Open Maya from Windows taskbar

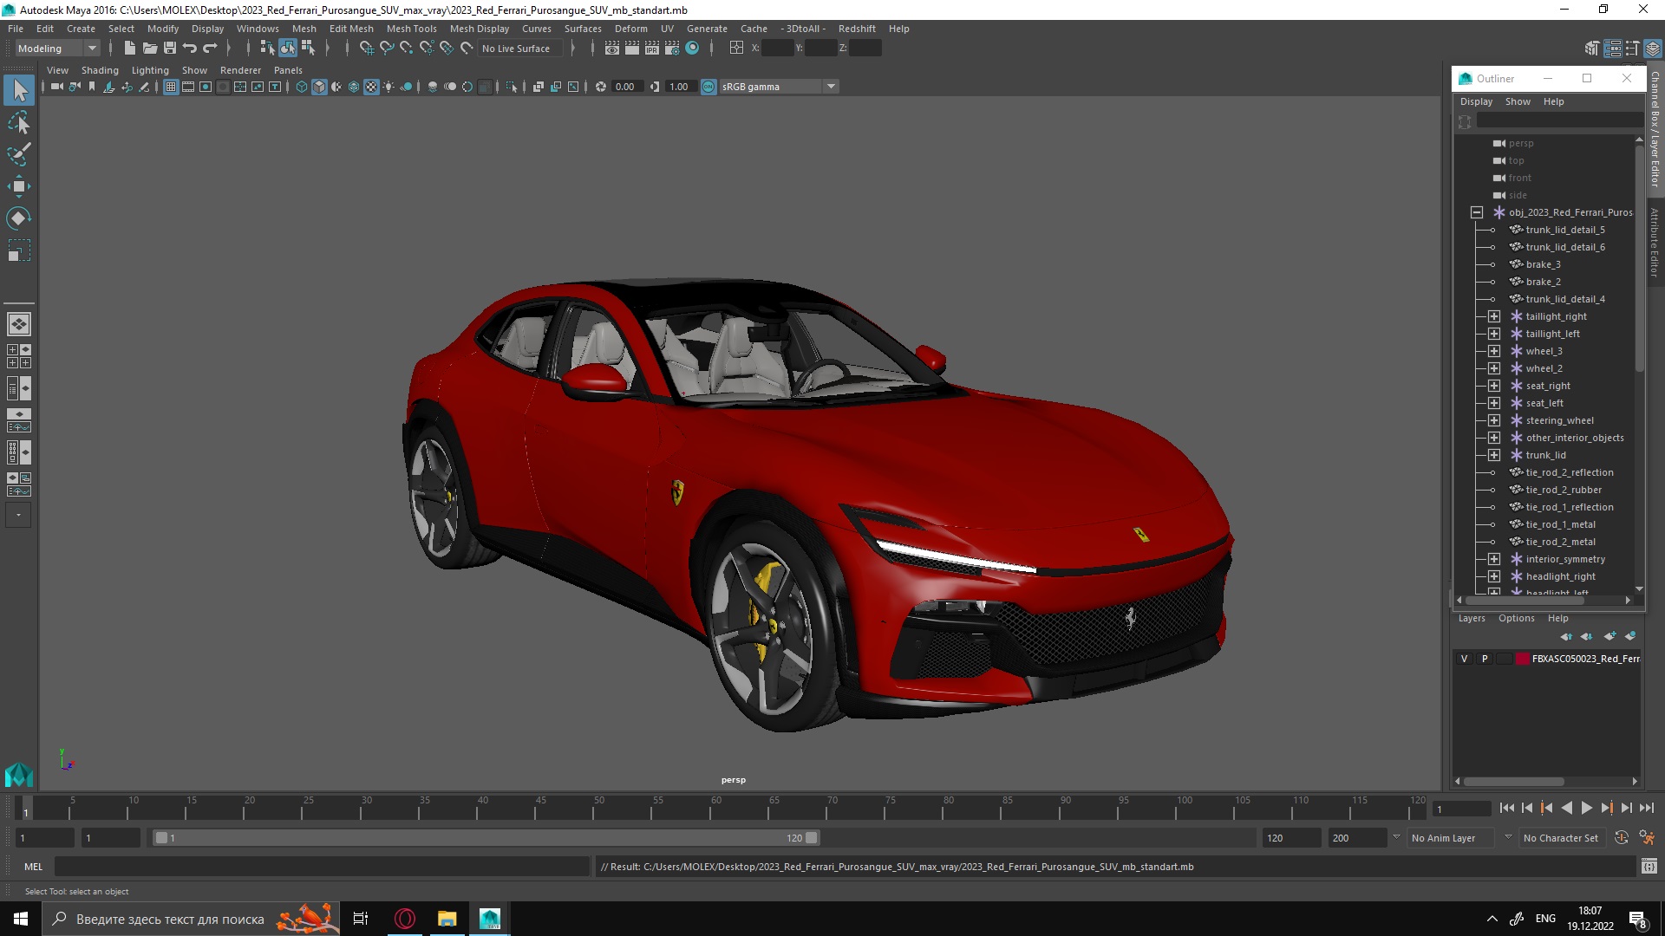(x=490, y=919)
